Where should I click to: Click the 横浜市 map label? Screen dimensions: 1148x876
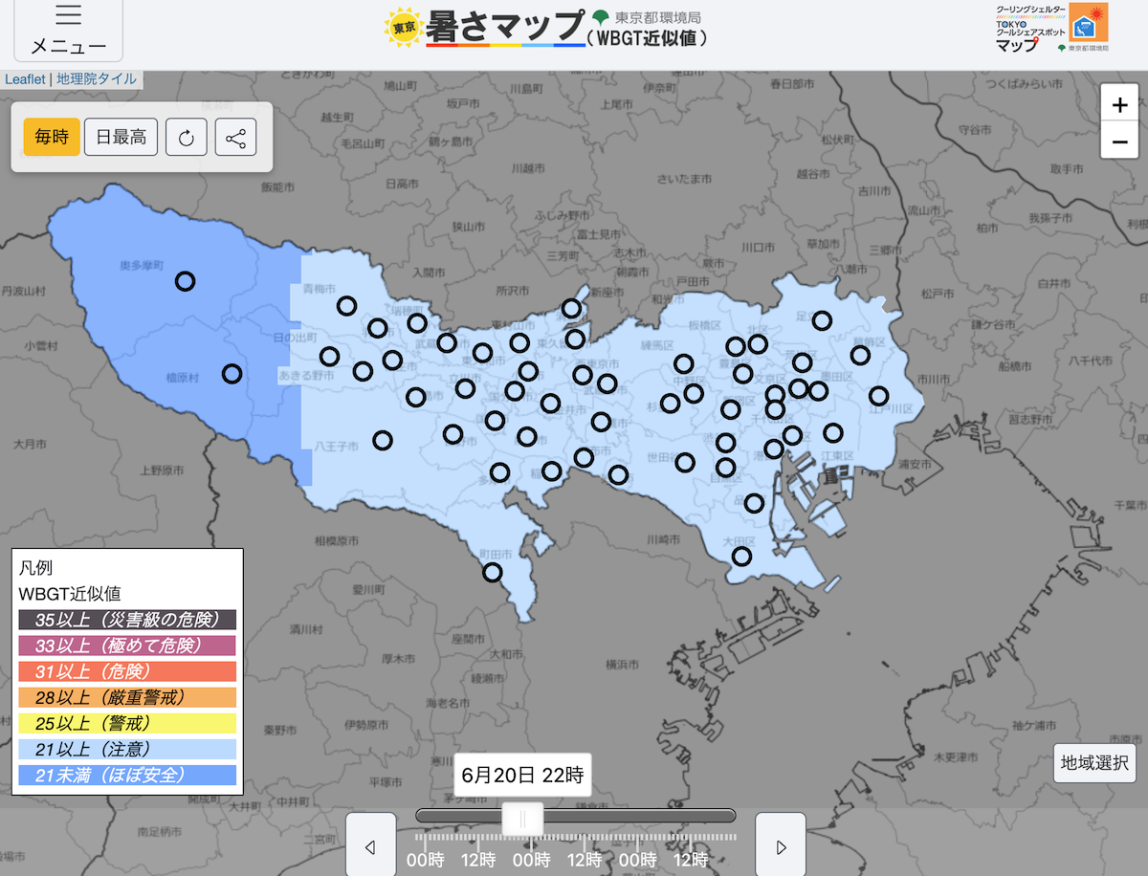[x=622, y=664]
